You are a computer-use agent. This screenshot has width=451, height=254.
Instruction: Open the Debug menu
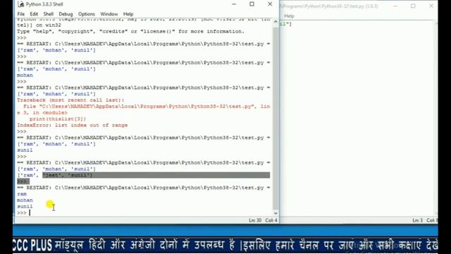pyautogui.click(x=66, y=14)
